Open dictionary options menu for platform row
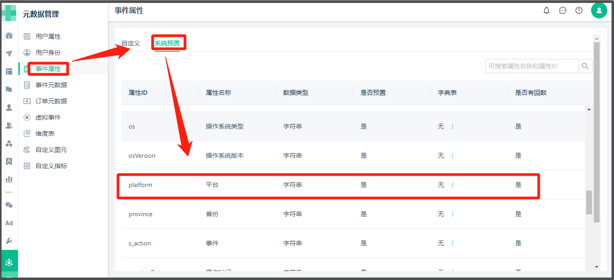Viewport: 614px width, 280px height. (x=453, y=185)
